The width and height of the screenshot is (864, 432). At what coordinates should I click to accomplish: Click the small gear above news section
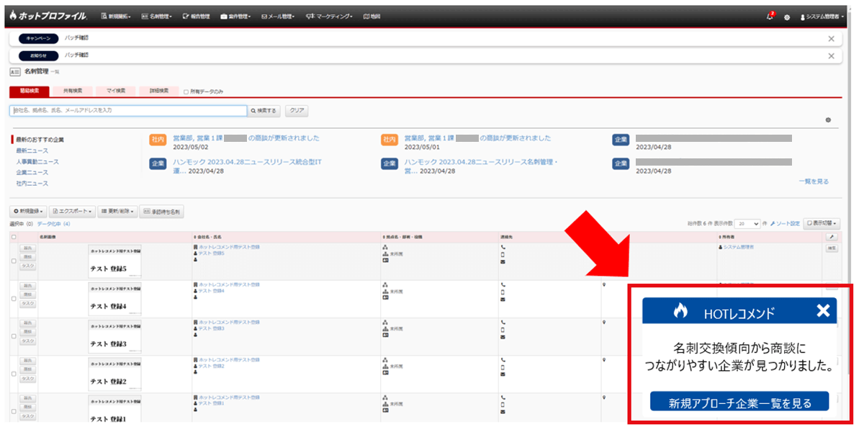(x=828, y=120)
